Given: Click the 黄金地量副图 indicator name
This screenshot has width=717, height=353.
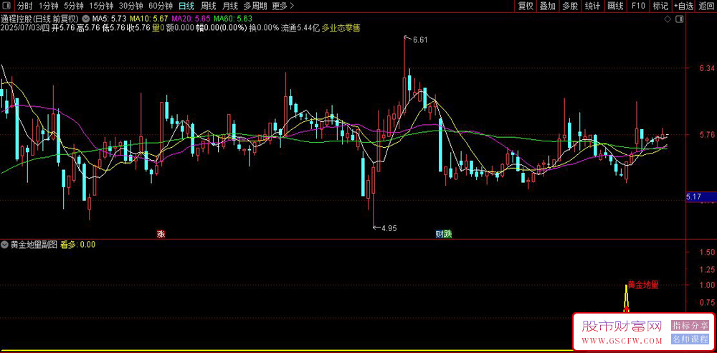Looking at the screenshot, I should coord(34,245).
